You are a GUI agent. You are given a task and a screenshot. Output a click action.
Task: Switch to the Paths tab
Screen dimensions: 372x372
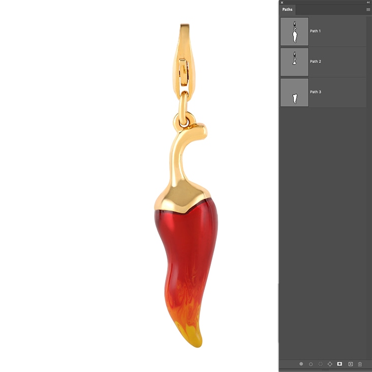[x=288, y=10]
